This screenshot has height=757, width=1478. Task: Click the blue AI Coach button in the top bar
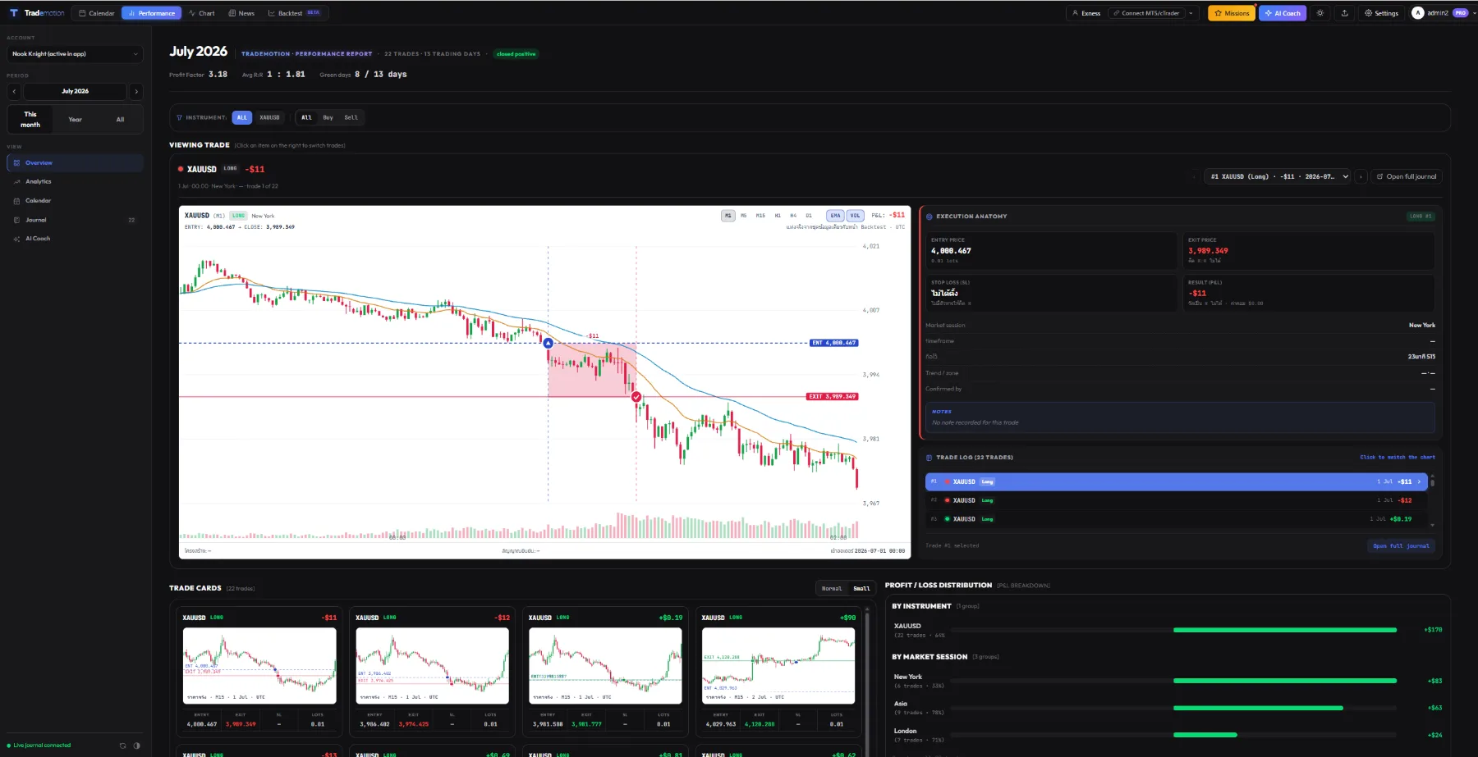[x=1283, y=13]
